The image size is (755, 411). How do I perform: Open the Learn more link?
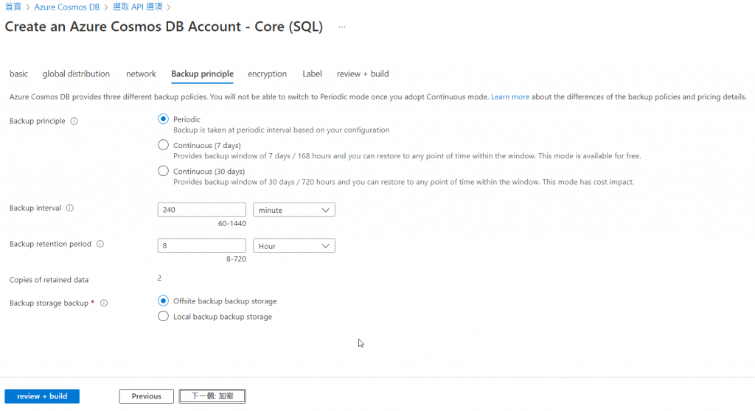click(x=510, y=97)
